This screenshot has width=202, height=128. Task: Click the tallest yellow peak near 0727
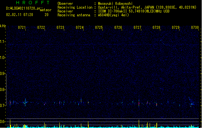[139, 124]
